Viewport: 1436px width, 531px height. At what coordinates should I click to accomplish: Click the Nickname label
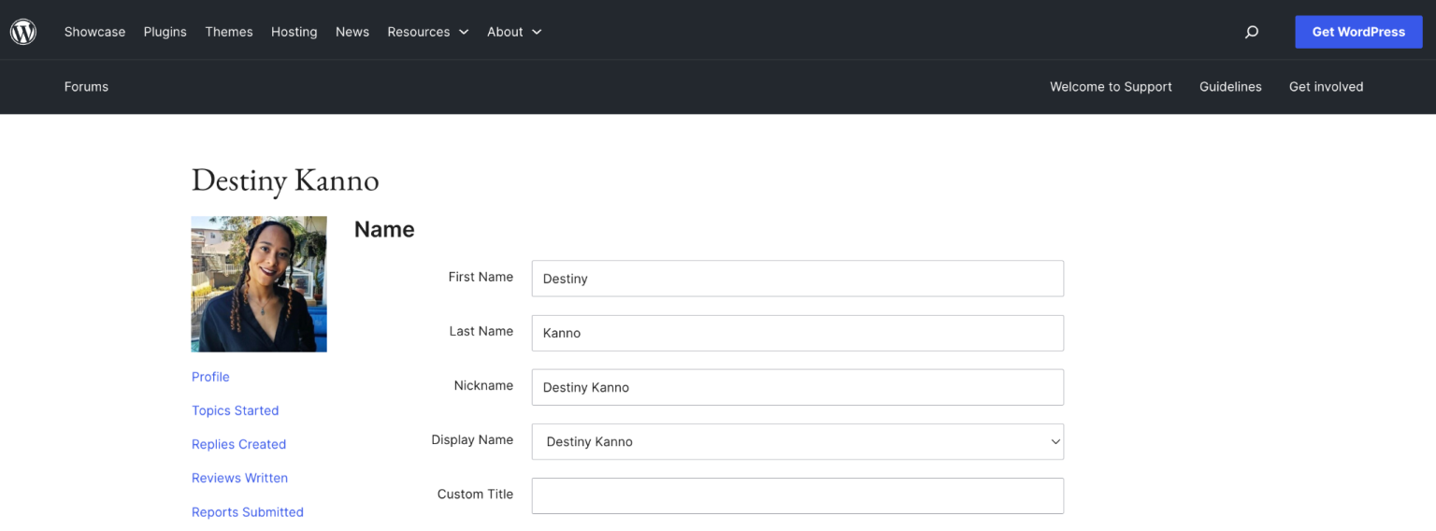483,385
